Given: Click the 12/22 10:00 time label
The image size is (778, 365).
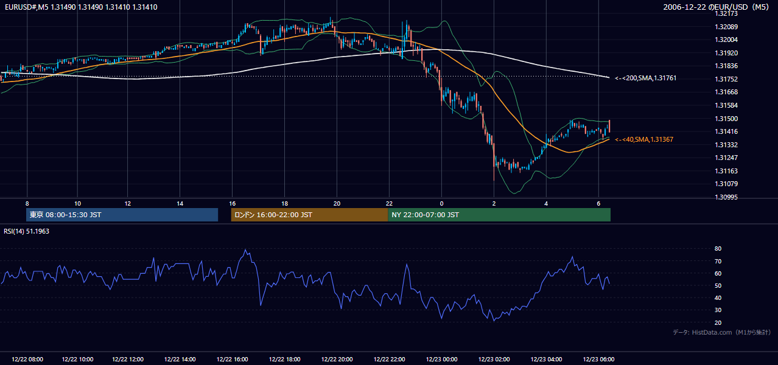Looking at the screenshot, I should pos(78,359).
